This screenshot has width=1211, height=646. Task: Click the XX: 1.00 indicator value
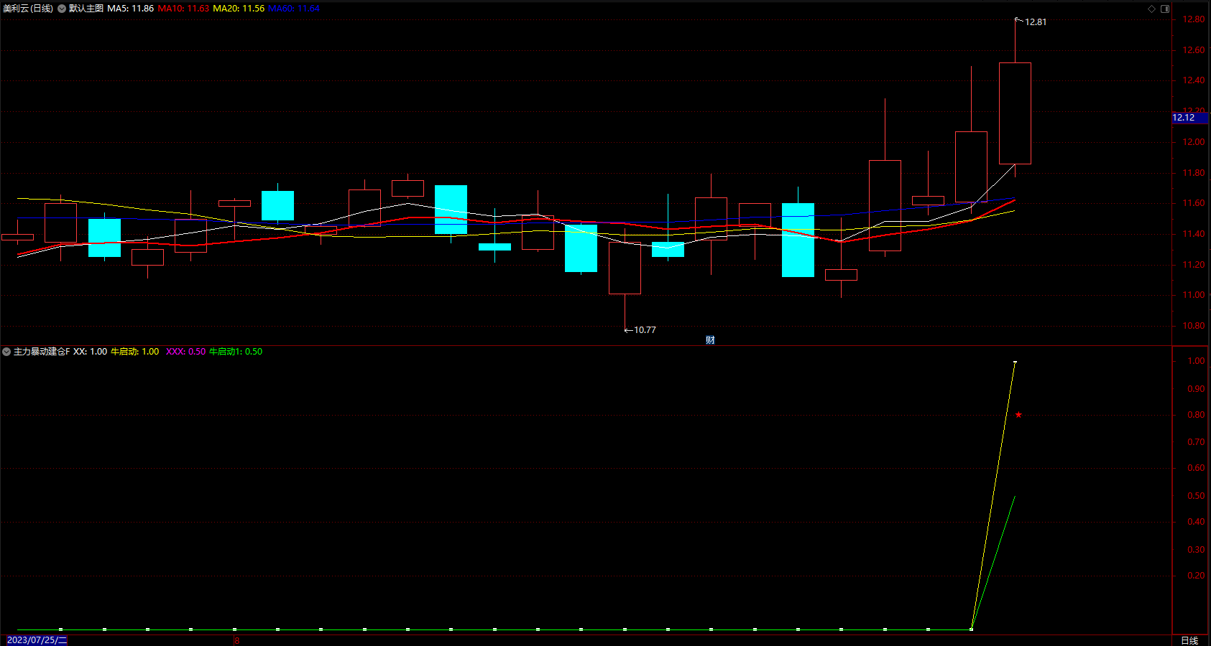(91, 352)
